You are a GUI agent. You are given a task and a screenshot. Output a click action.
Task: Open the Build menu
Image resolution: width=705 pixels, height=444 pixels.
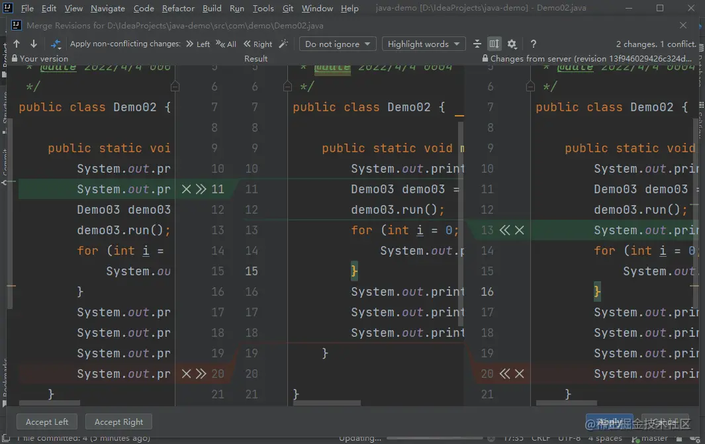pyautogui.click(x=212, y=8)
